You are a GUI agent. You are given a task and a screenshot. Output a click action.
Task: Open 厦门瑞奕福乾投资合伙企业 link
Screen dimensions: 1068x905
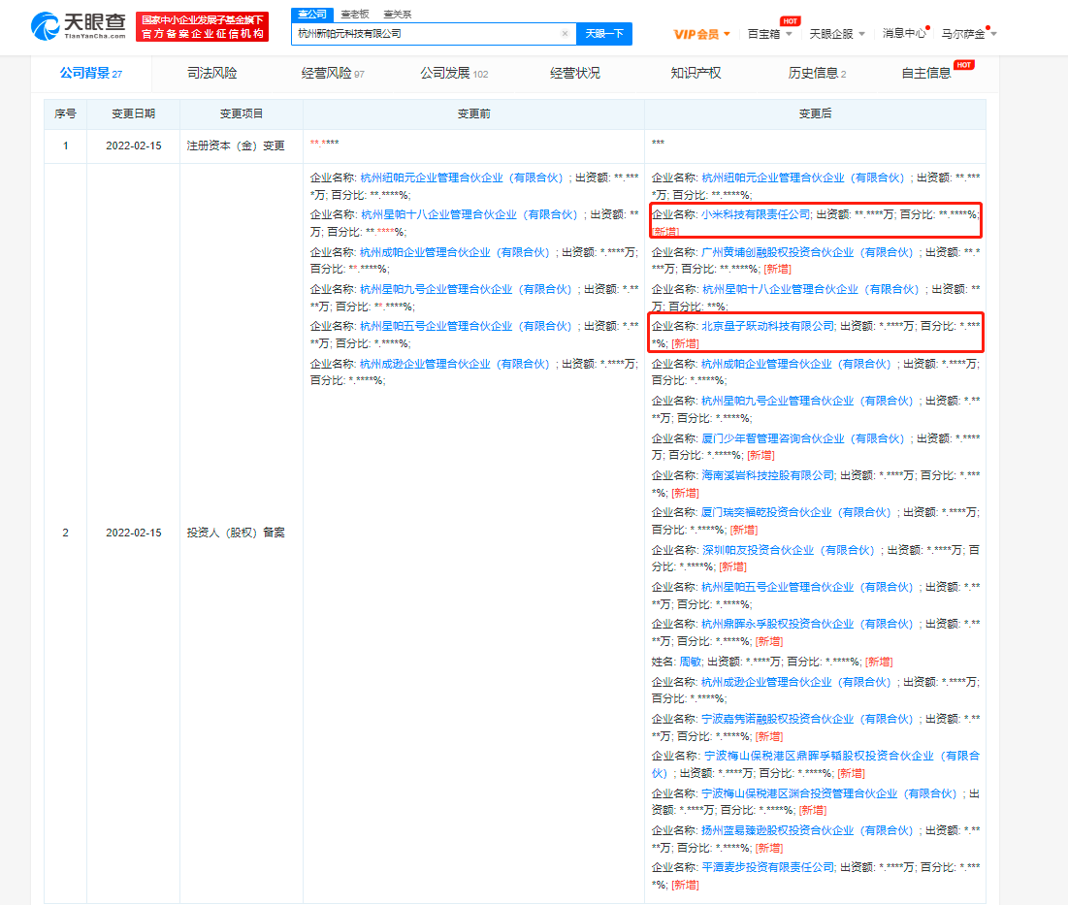tap(796, 512)
